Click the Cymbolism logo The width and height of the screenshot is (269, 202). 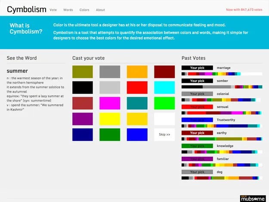(x=27, y=9)
